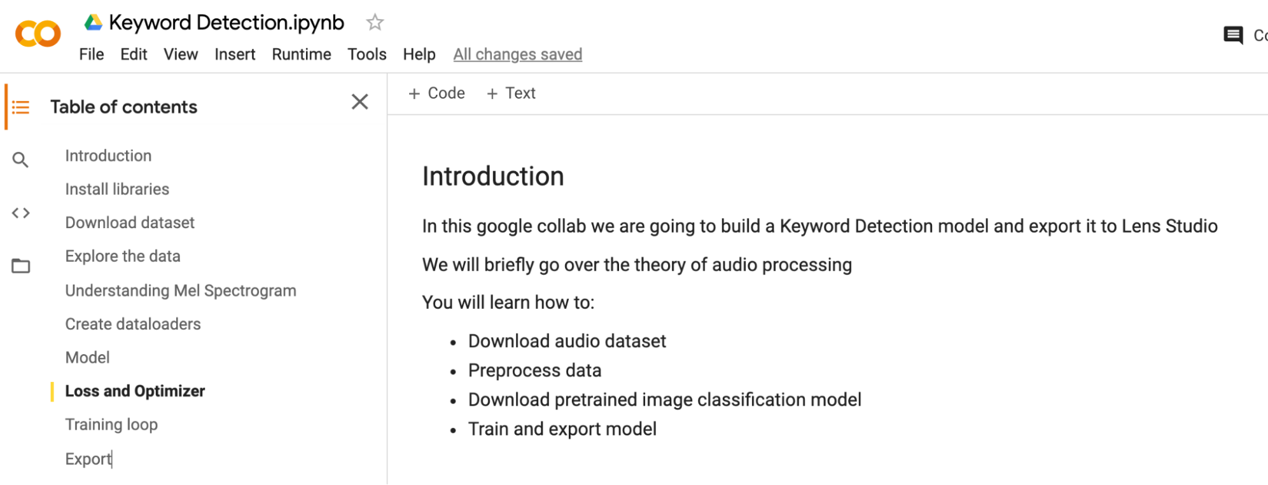Add a new Code cell

coord(436,93)
